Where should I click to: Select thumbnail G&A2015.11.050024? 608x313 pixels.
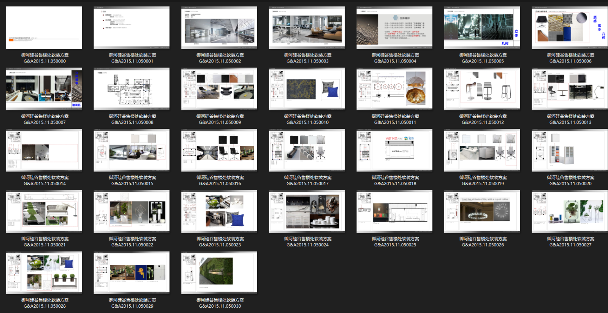tap(307, 211)
